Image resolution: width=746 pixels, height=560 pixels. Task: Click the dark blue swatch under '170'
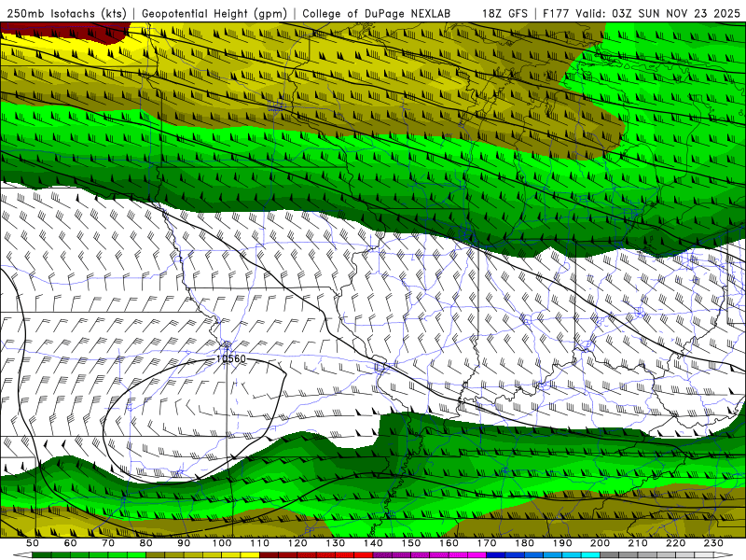(x=496, y=555)
